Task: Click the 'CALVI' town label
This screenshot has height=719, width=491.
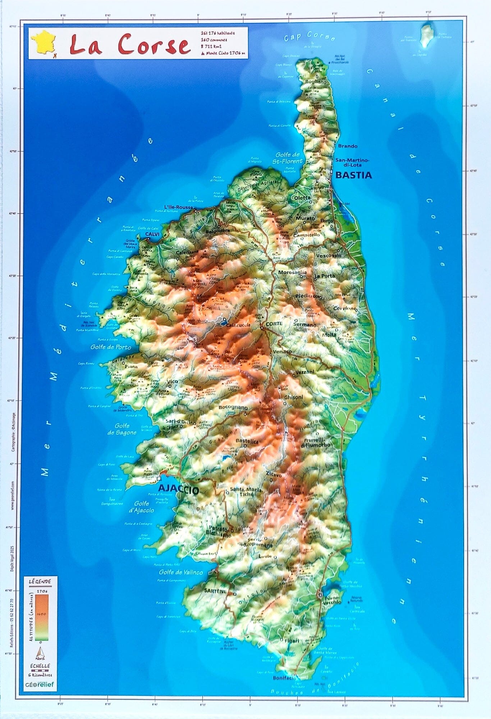Action: (152, 234)
